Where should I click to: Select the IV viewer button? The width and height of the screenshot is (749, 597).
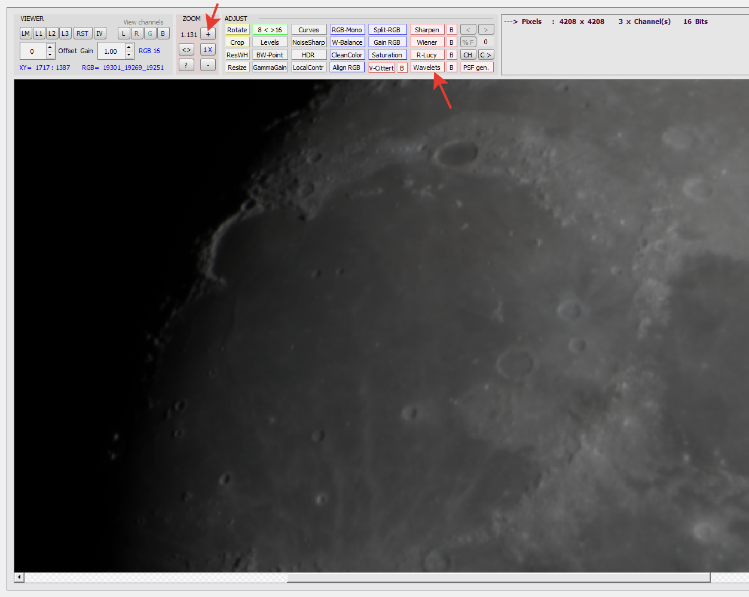99,33
